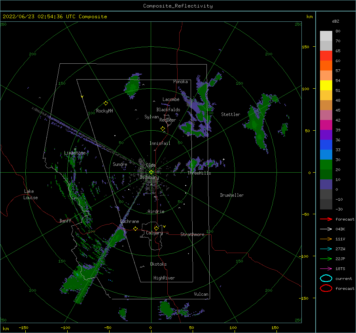Viewport: 356px width, 333px height.
Task: Click the Composite_Reflectivity title text
Action: click(178, 6)
